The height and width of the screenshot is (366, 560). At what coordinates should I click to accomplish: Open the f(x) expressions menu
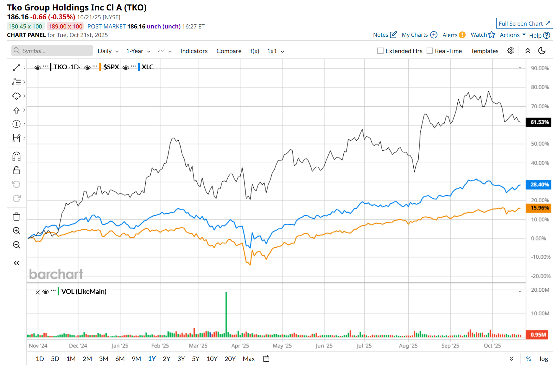pyautogui.click(x=255, y=51)
